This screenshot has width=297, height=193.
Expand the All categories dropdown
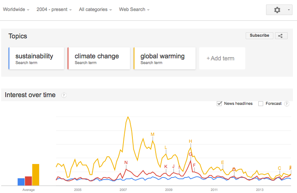click(95, 9)
